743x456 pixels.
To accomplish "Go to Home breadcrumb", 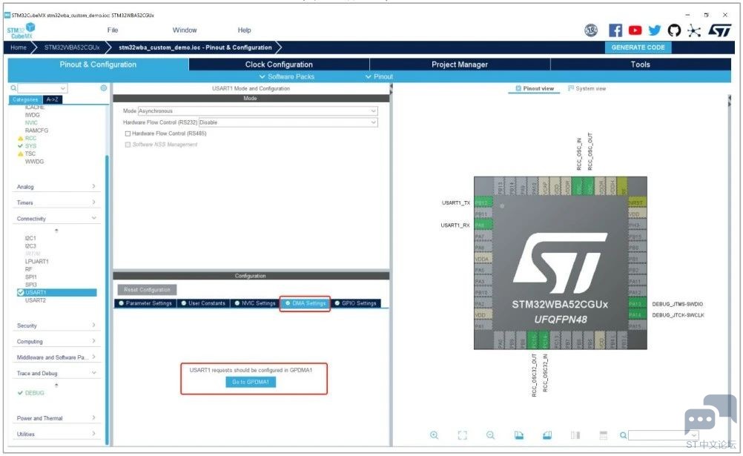I will pos(19,47).
